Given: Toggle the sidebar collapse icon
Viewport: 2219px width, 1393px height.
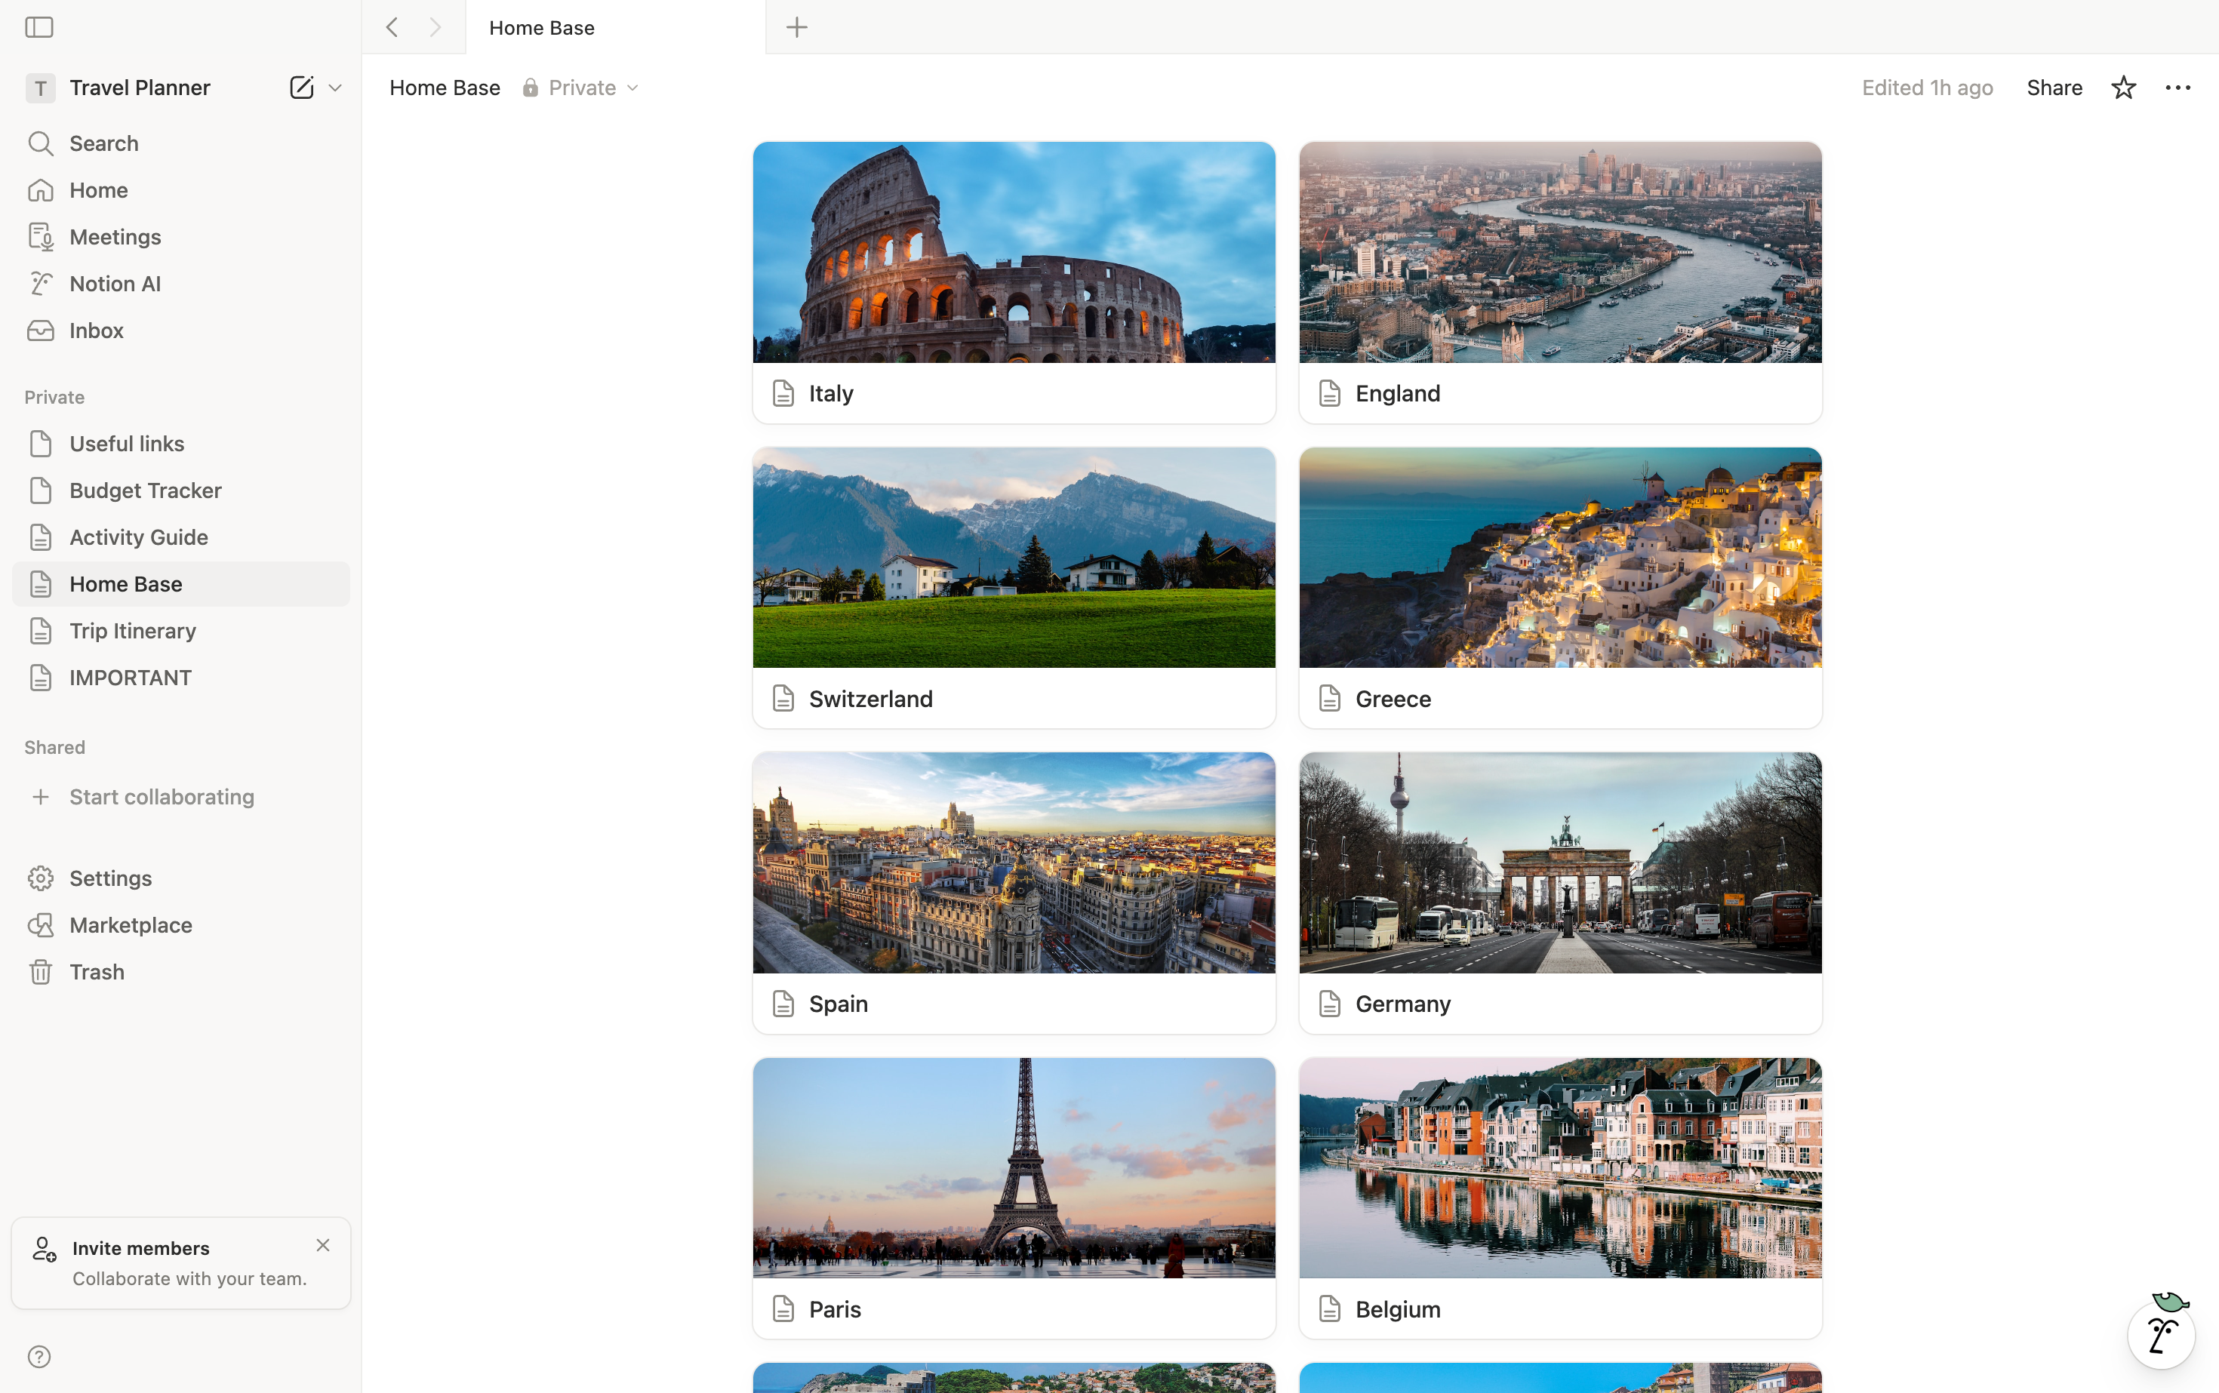Looking at the screenshot, I should pos(38,28).
